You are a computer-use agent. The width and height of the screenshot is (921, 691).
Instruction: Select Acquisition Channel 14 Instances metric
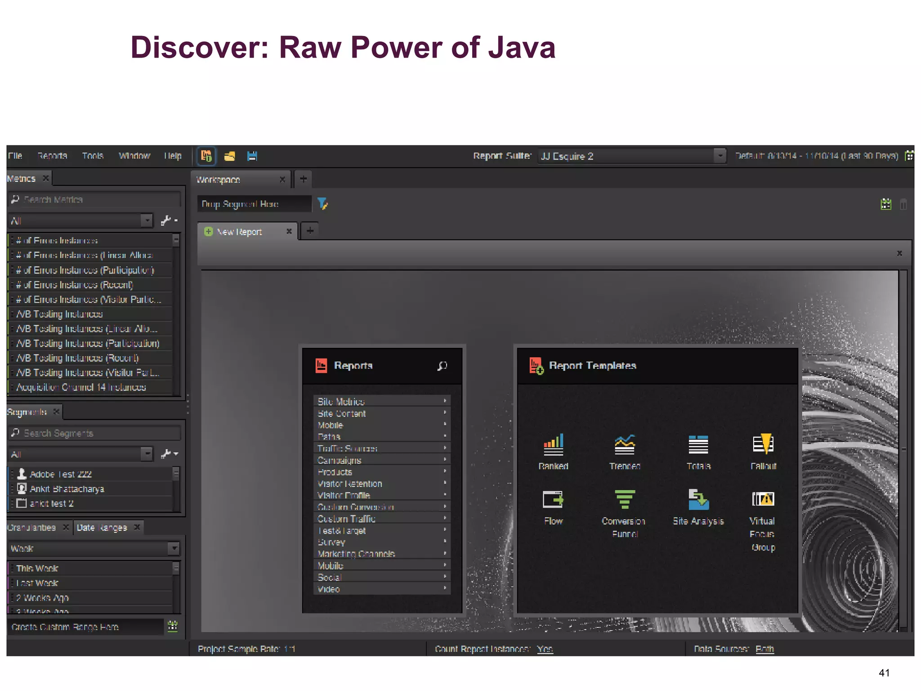tap(90, 387)
